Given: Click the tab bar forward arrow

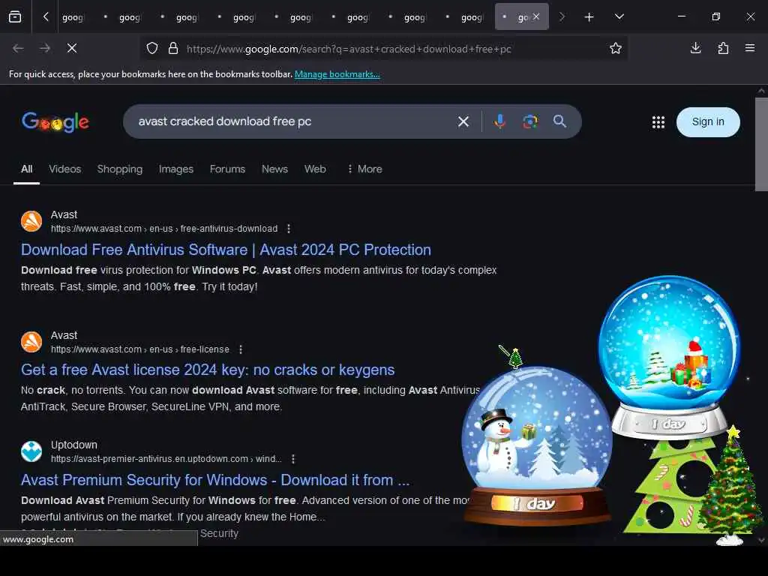Looking at the screenshot, I should pyautogui.click(x=562, y=16).
